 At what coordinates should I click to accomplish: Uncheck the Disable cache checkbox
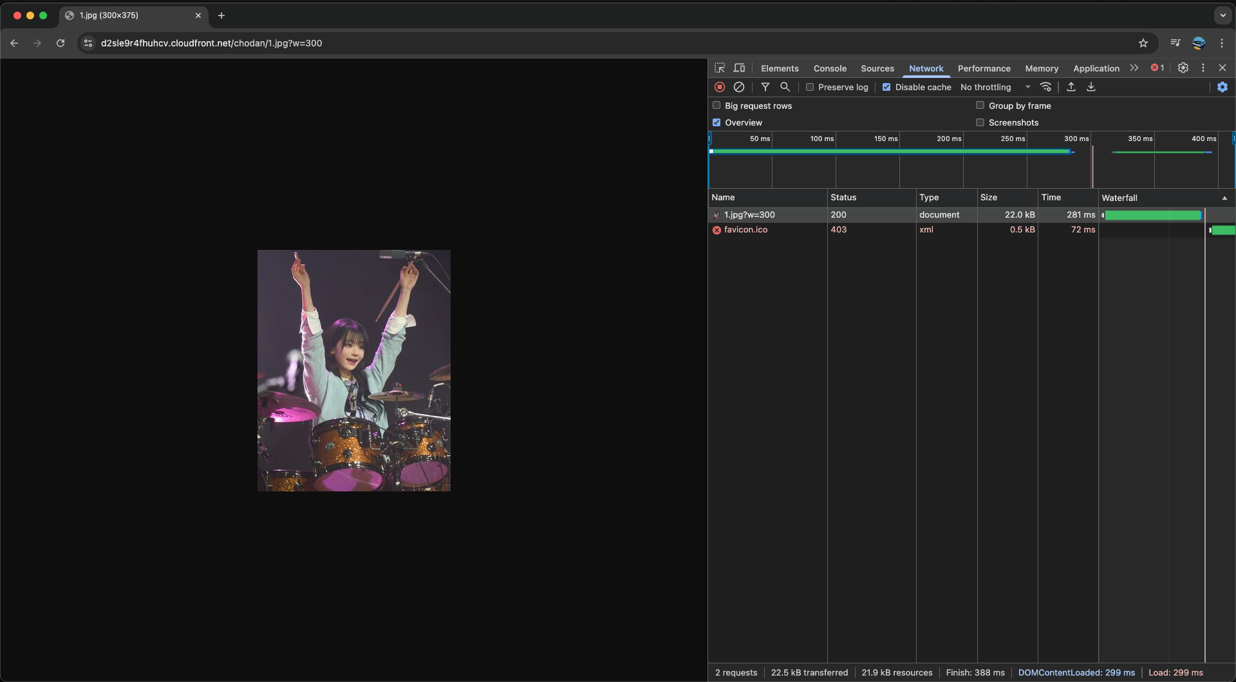[886, 87]
